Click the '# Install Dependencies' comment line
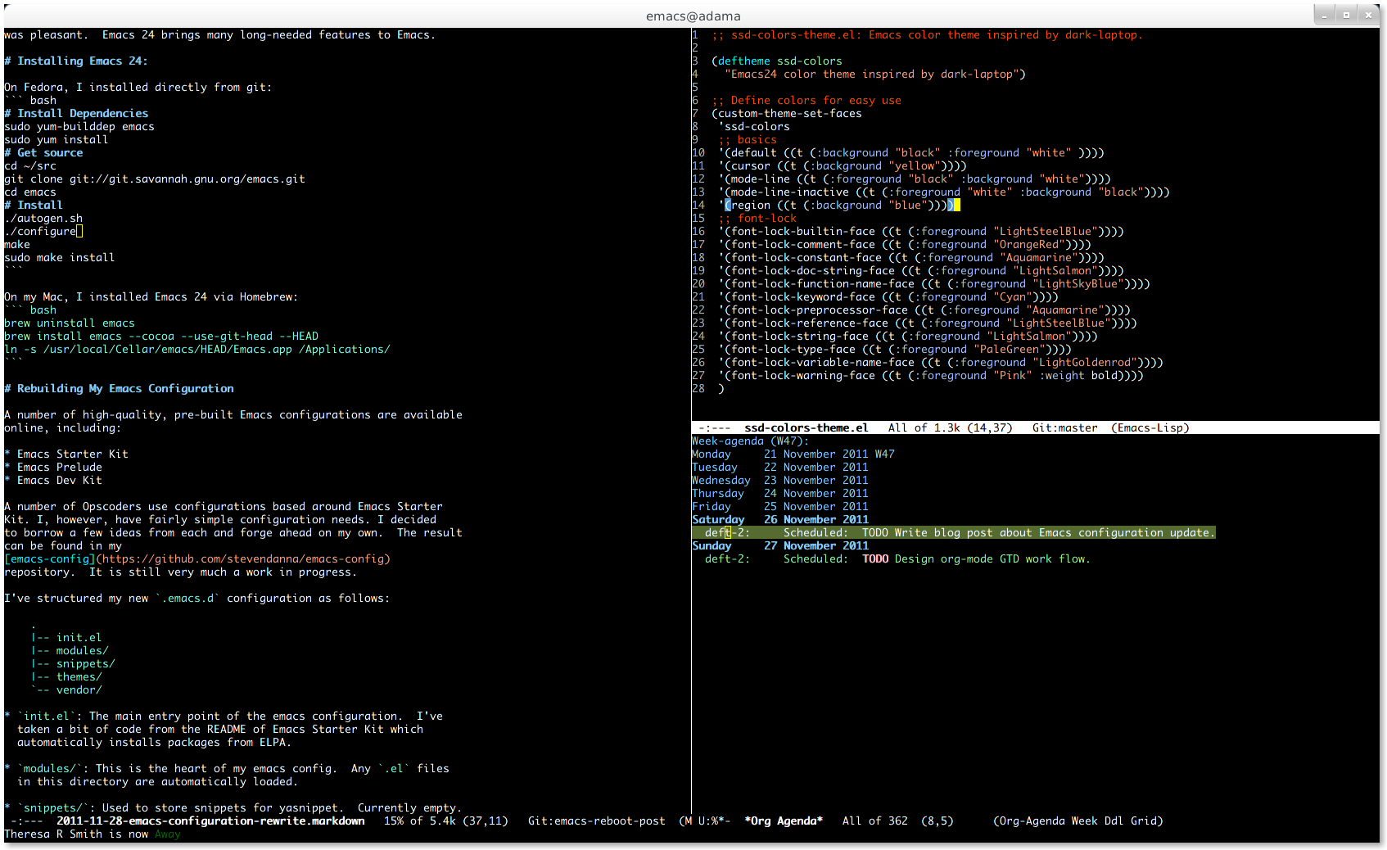Image resolution: width=1387 pixels, height=850 pixels. (x=76, y=113)
